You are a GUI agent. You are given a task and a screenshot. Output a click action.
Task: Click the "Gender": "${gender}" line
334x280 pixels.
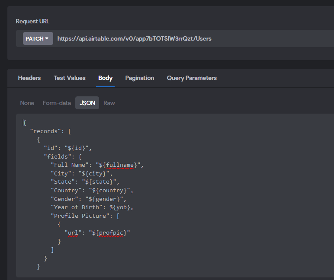[x=89, y=199]
